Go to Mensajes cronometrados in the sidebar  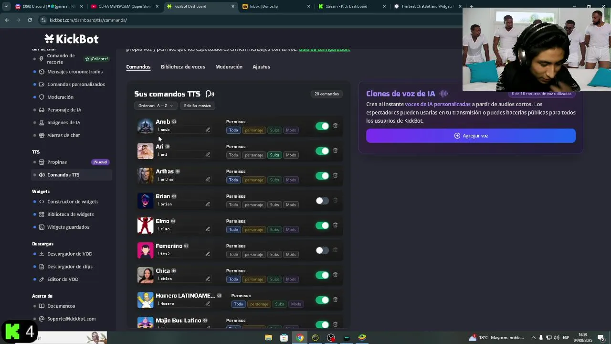pyautogui.click(x=75, y=72)
